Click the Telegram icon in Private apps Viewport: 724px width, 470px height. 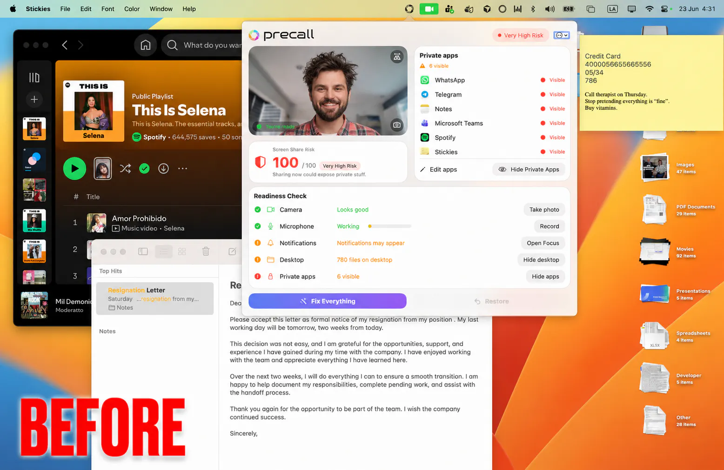tap(425, 94)
